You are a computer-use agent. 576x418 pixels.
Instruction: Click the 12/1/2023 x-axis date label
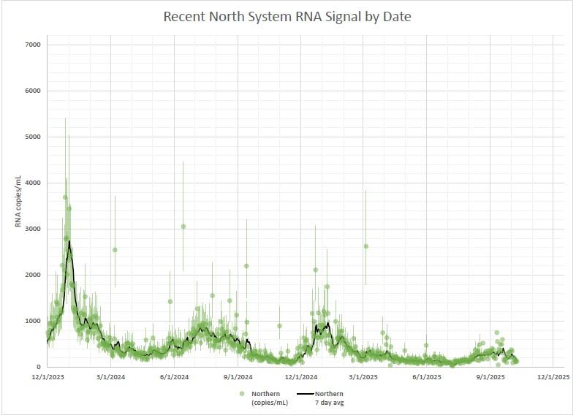47,377
